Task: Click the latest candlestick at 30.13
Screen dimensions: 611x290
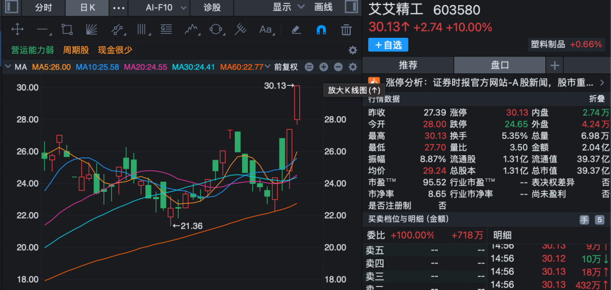Action: [x=297, y=103]
